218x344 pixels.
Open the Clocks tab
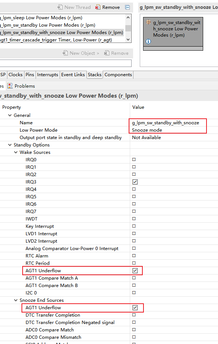[16, 75]
